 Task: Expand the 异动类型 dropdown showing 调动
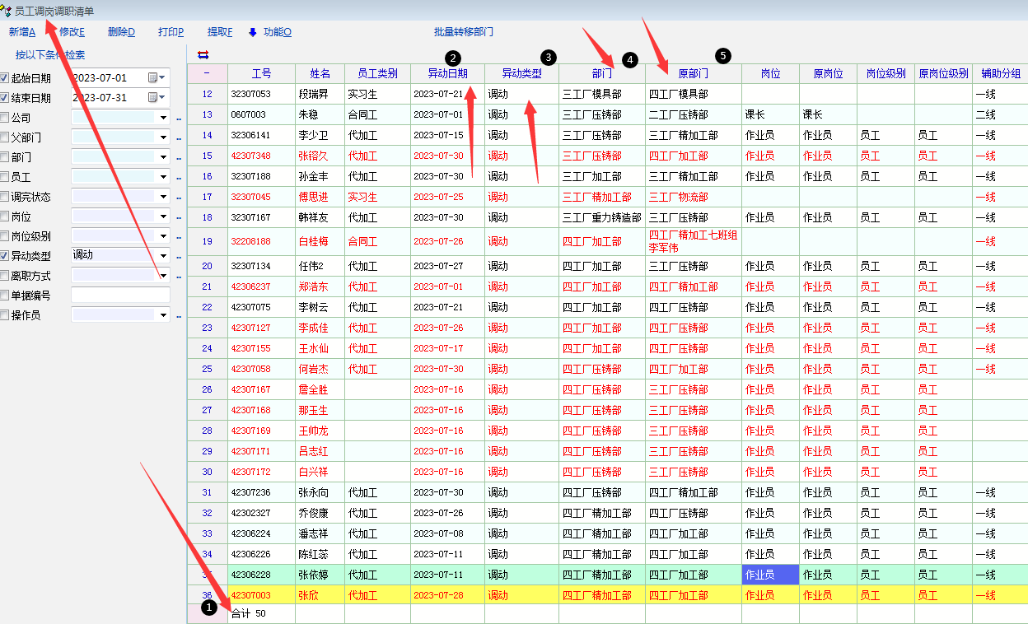tap(163, 256)
